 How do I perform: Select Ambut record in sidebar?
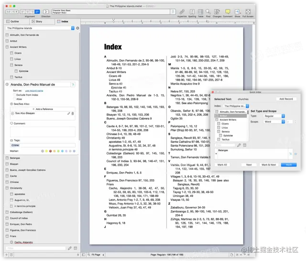[x=13, y=41]
